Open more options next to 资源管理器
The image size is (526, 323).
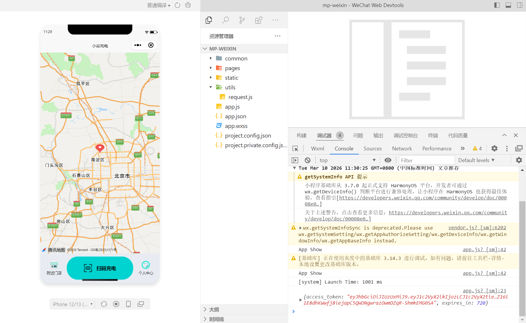[278, 36]
